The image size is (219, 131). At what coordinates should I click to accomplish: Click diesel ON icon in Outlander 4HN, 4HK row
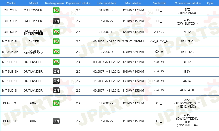tap(56, 90)
